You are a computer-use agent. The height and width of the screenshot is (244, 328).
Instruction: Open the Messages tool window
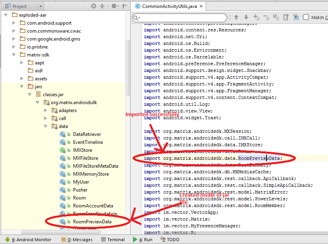coord(77,240)
